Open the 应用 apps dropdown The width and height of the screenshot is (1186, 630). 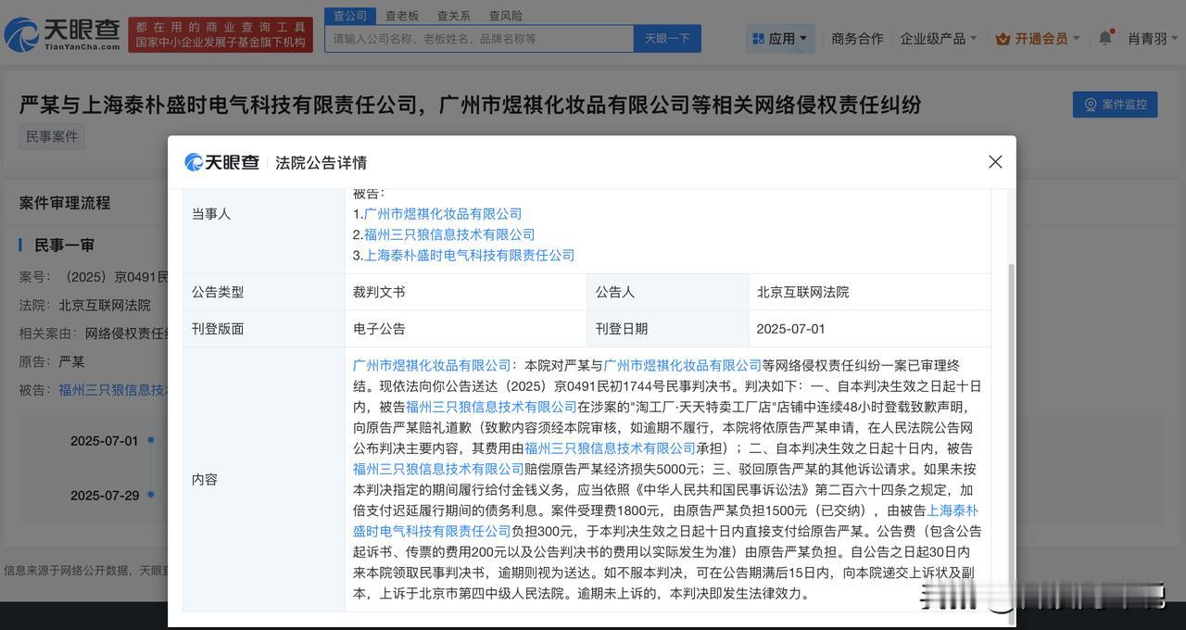tap(780, 38)
